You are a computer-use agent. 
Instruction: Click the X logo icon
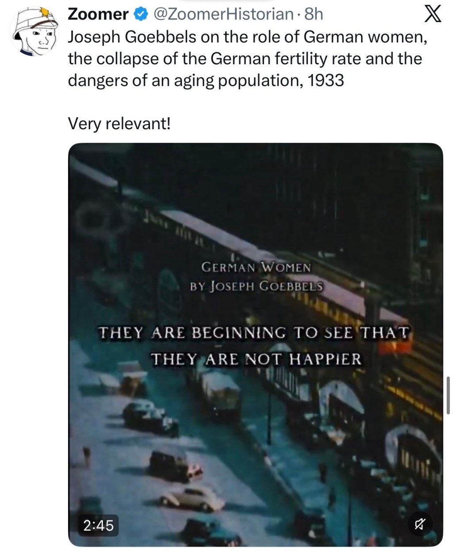pos(432,15)
